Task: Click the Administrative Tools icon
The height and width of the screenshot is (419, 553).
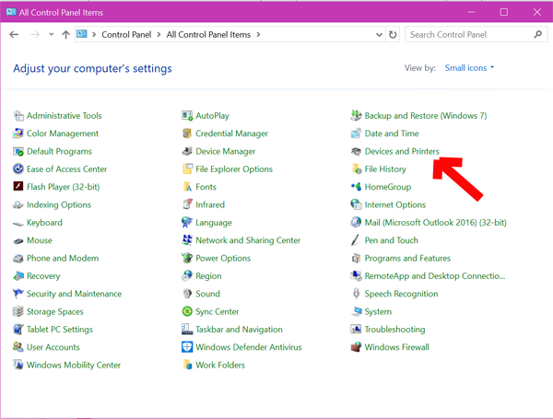Action: pos(18,116)
